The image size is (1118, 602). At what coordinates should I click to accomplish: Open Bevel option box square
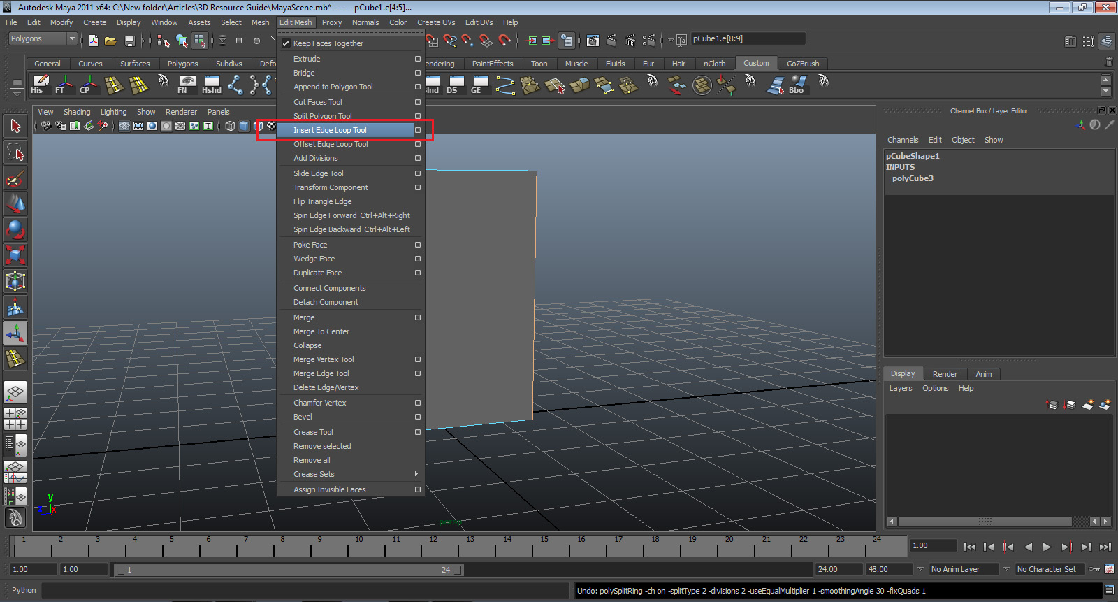[418, 417]
